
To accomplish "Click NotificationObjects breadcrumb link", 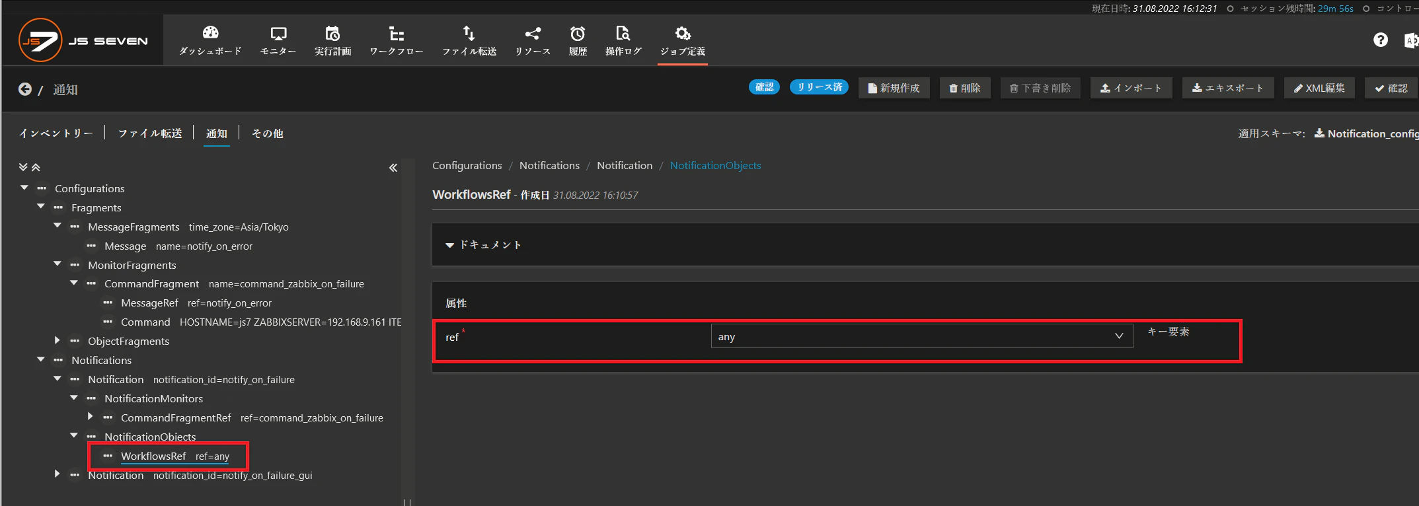I will tap(715, 165).
